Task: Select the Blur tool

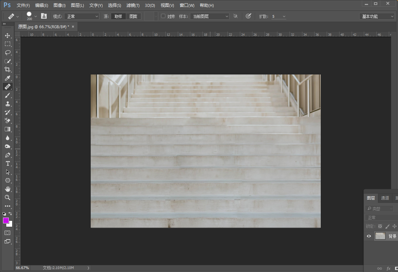Action: coord(8,138)
